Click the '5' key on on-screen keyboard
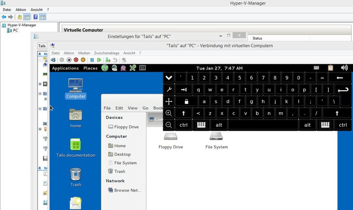Image resolution: width=353 pixels, height=210 pixels. point(240,78)
